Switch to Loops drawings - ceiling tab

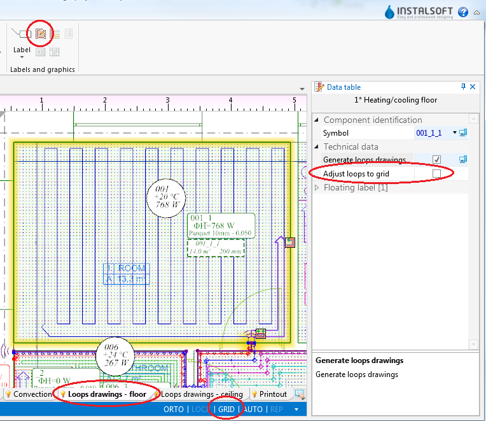click(x=200, y=394)
